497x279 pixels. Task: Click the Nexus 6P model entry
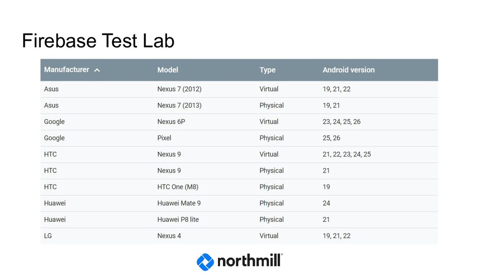[x=171, y=122]
